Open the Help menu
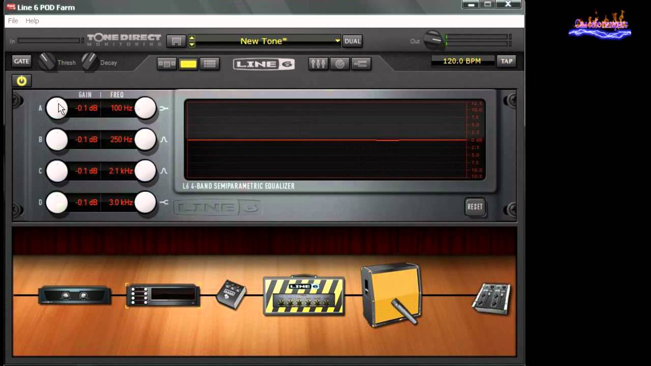 [x=32, y=21]
